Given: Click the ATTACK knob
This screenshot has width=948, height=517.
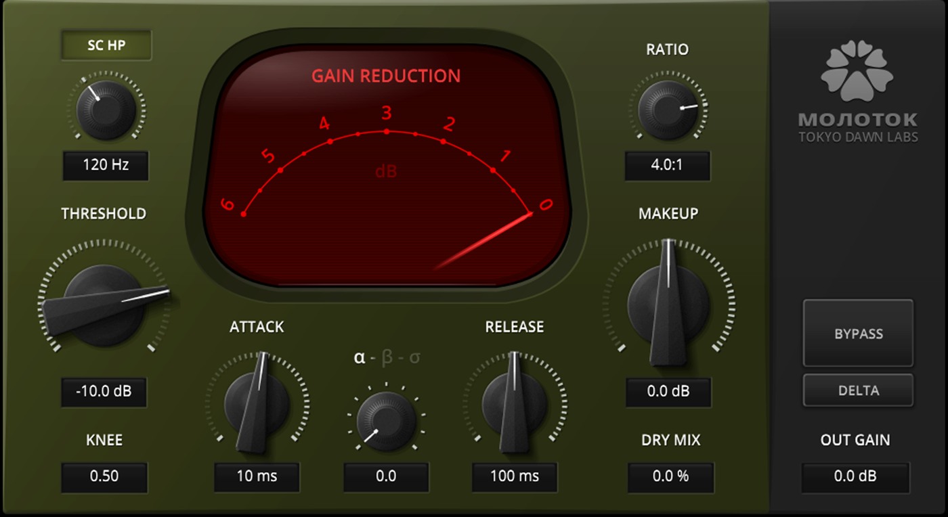Looking at the screenshot, I should pos(257,403).
